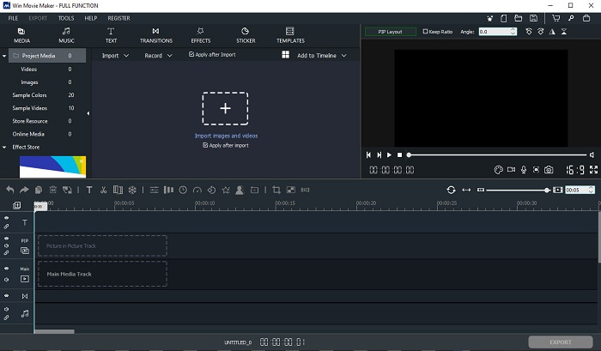Uncheck Apply after import below the import box
Image resolution: width=601 pixels, height=351 pixels.
point(205,145)
